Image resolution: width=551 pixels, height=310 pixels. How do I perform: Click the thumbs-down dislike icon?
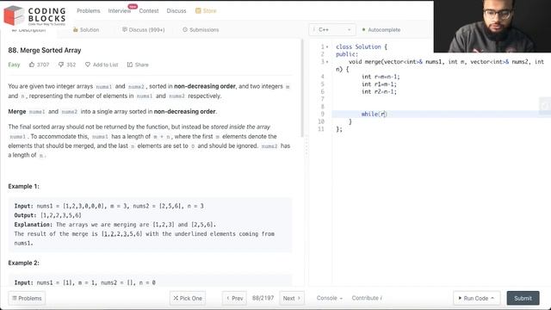point(61,65)
